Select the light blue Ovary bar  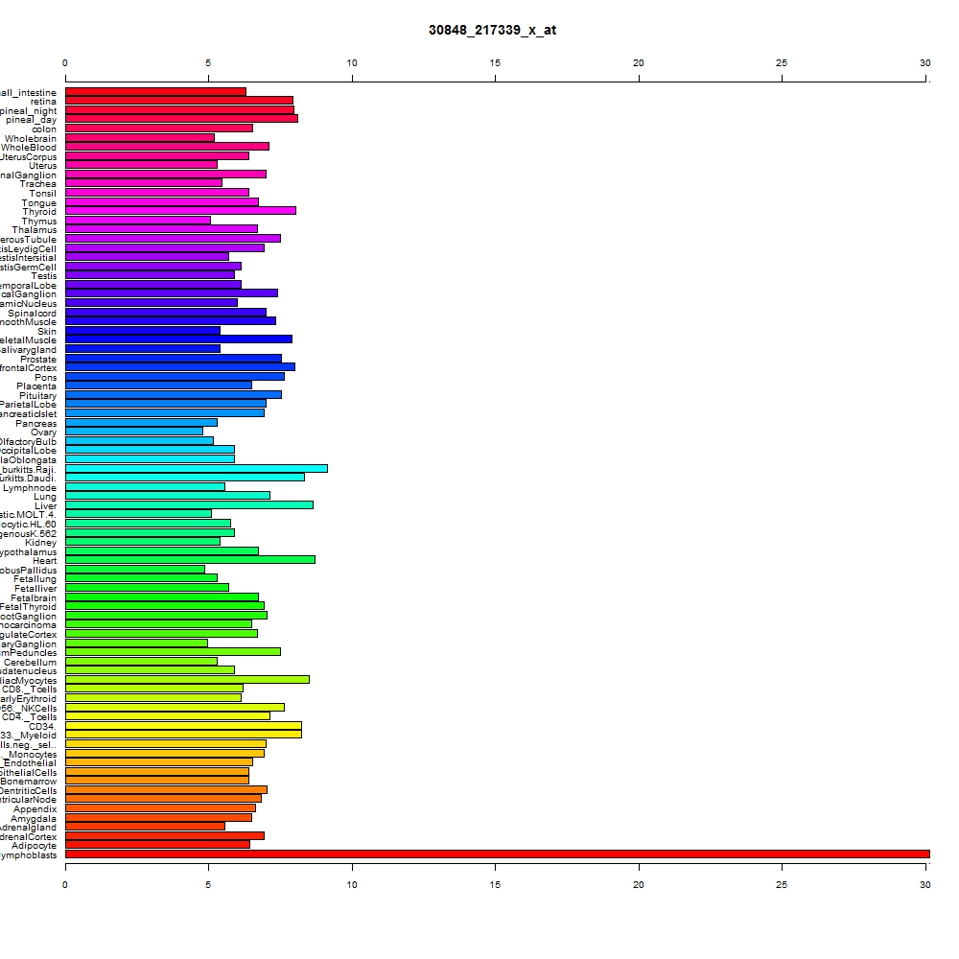tap(134, 432)
